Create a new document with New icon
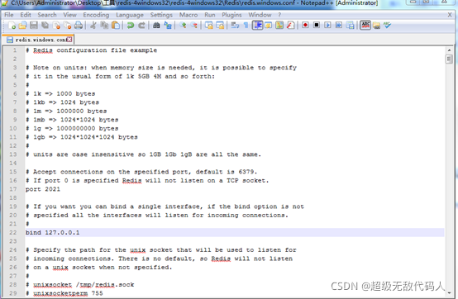This screenshot has width=458, height=299. point(12,26)
